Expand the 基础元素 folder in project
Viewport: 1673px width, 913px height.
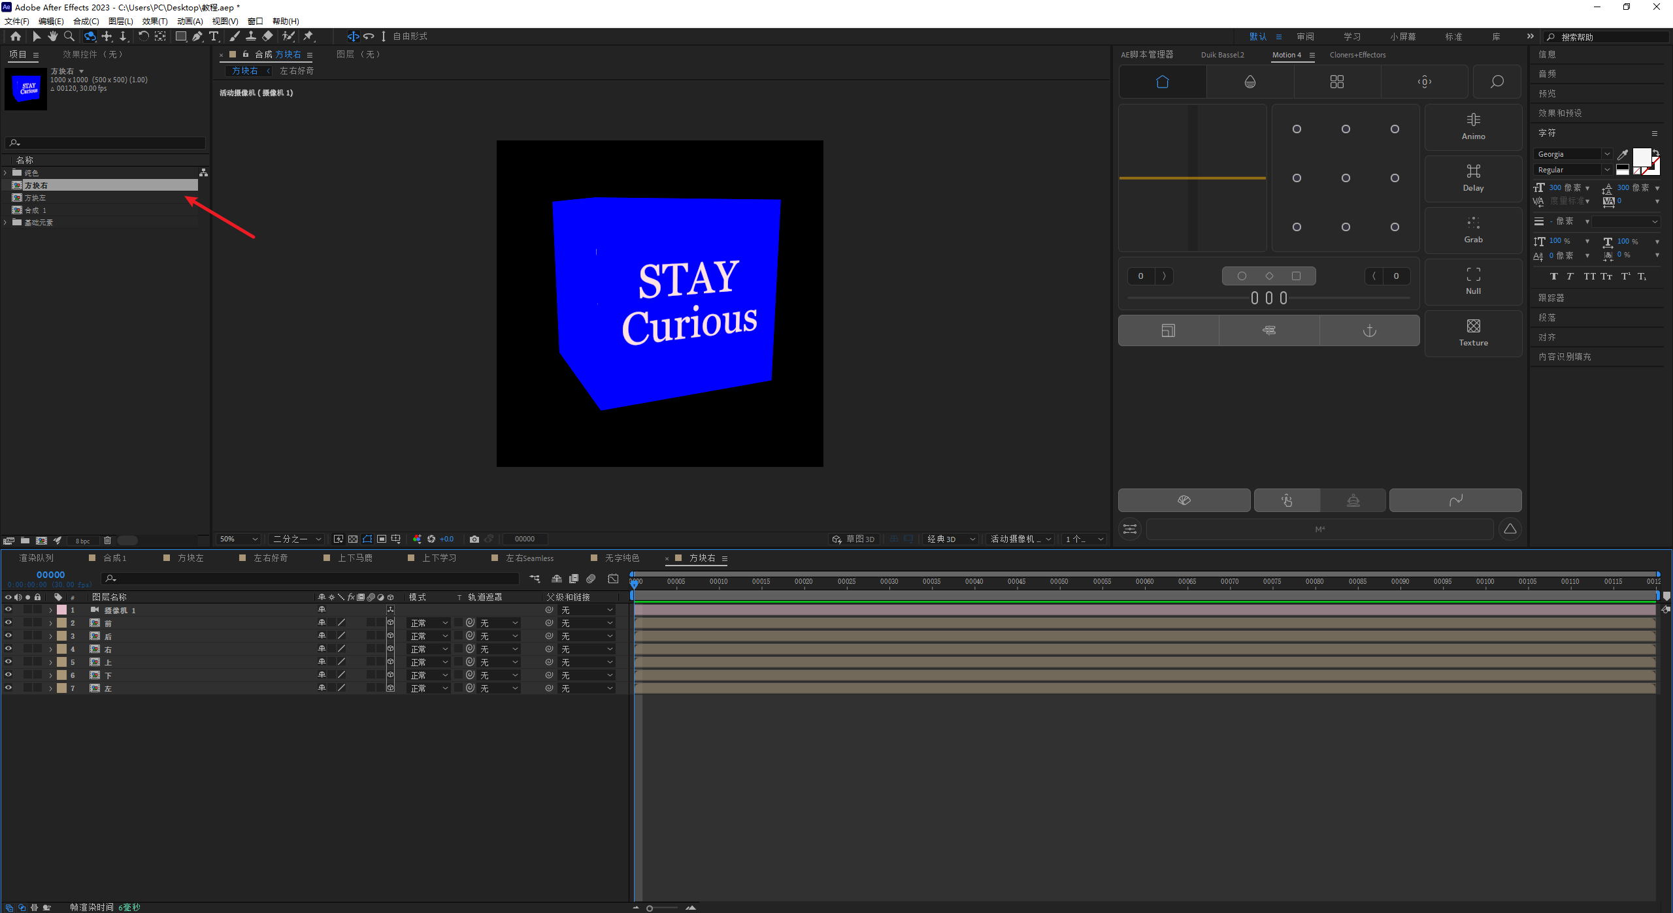(x=6, y=223)
